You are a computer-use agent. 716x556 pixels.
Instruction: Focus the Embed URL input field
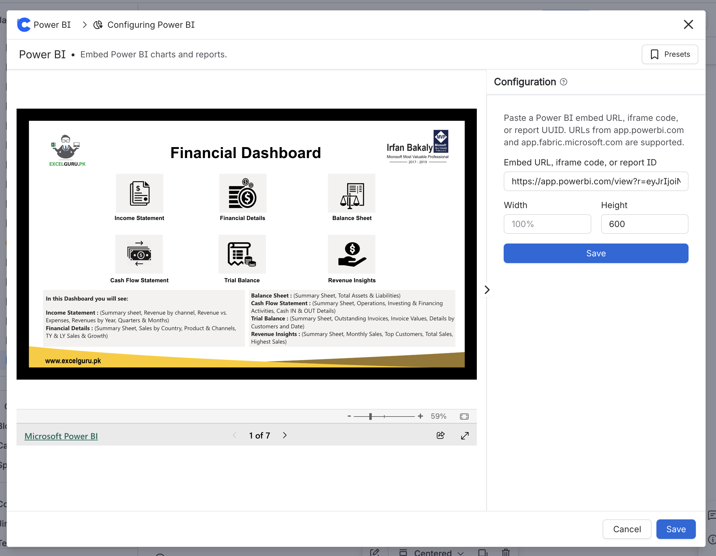[596, 181]
